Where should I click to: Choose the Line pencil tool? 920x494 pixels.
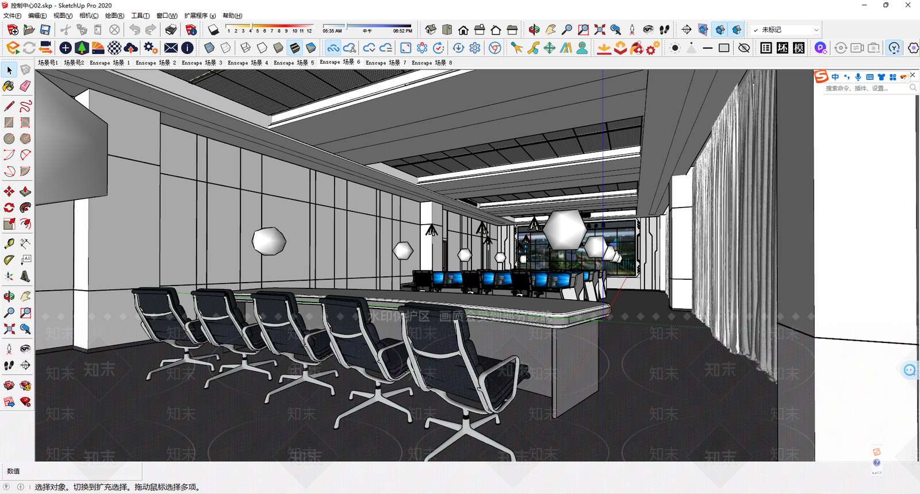tap(9, 106)
